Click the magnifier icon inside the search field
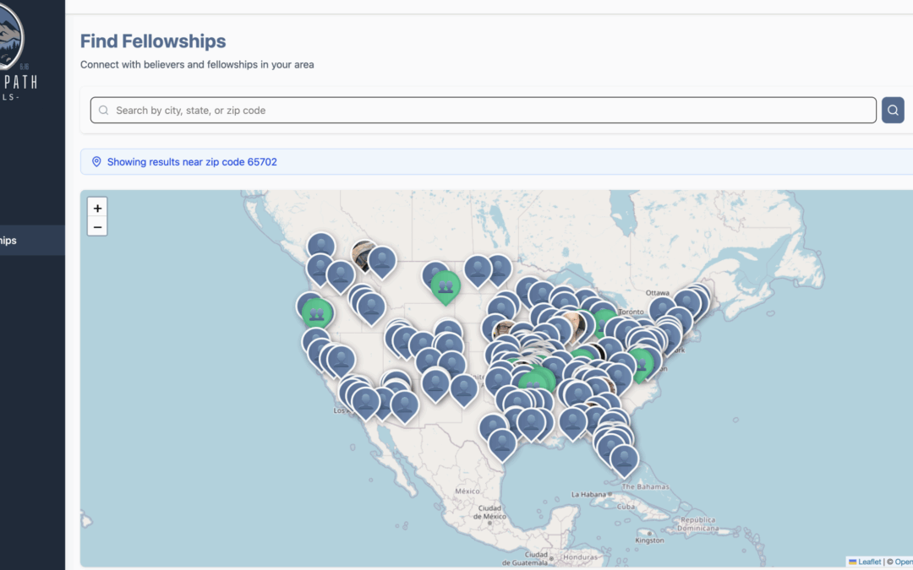 104,111
